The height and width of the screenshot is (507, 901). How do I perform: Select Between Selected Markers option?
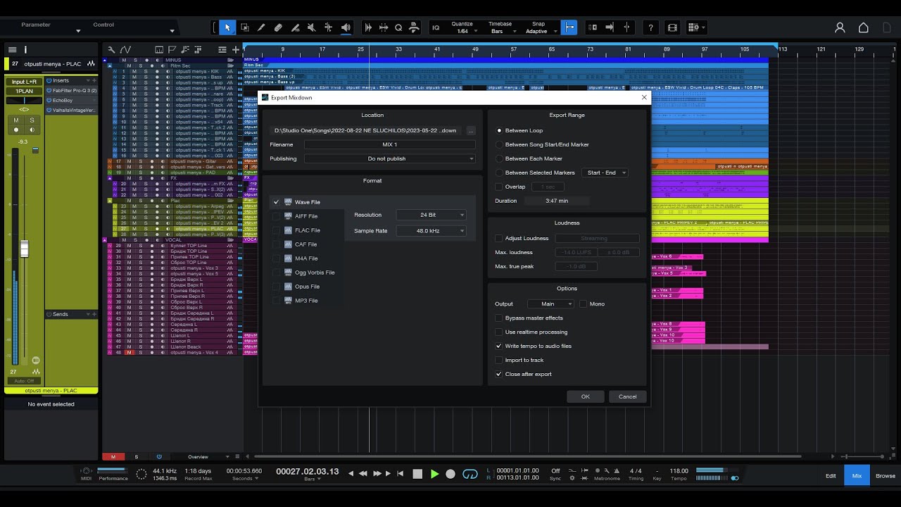click(500, 173)
